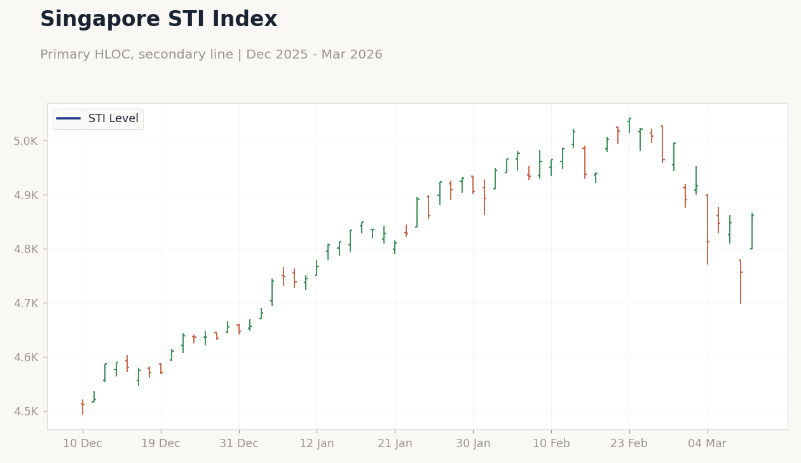The height and width of the screenshot is (463, 801).
Task: Click the chart title Singapore STI Index
Action: (158, 20)
